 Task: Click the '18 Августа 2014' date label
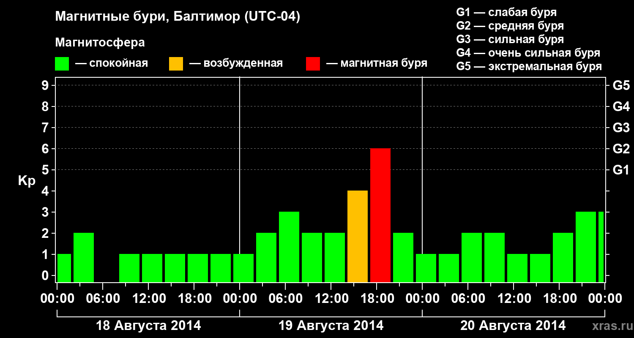[148, 326]
